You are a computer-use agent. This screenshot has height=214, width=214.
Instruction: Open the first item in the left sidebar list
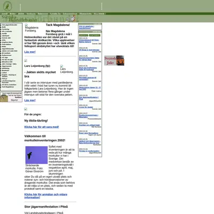(x=9, y=25)
